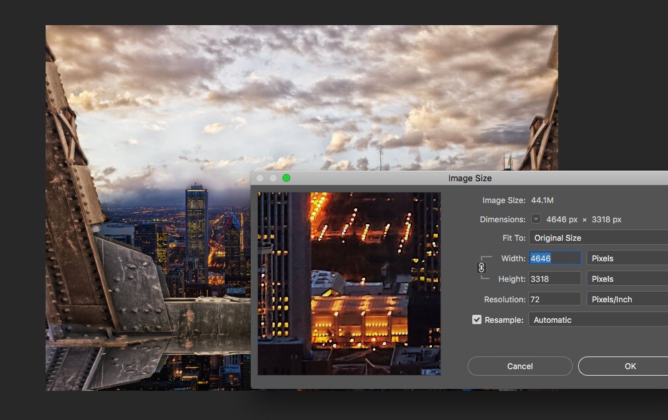Image resolution: width=668 pixels, height=420 pixels.
Task: Select the Width input field
Action: [554, 258]
